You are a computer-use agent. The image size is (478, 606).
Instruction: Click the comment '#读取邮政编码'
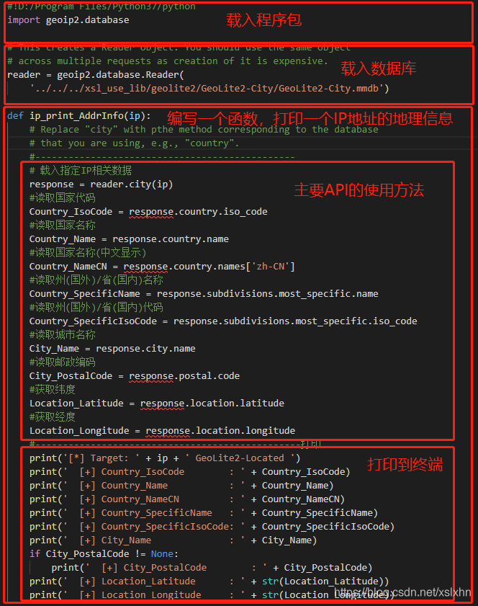click(x=63, y=362)
